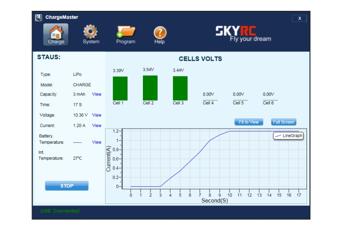Click the USB Connected! status text
The width and height of the screenshot is (342, 235).
[60, 211]
